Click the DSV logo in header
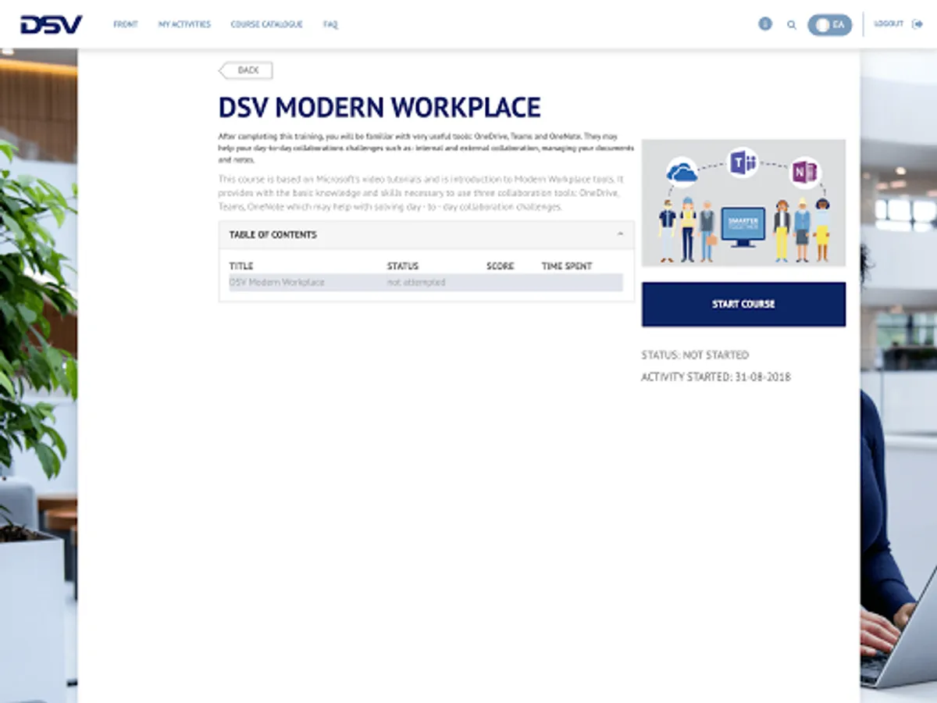Screen dimensions: 937x703 [x=52, y=24]
